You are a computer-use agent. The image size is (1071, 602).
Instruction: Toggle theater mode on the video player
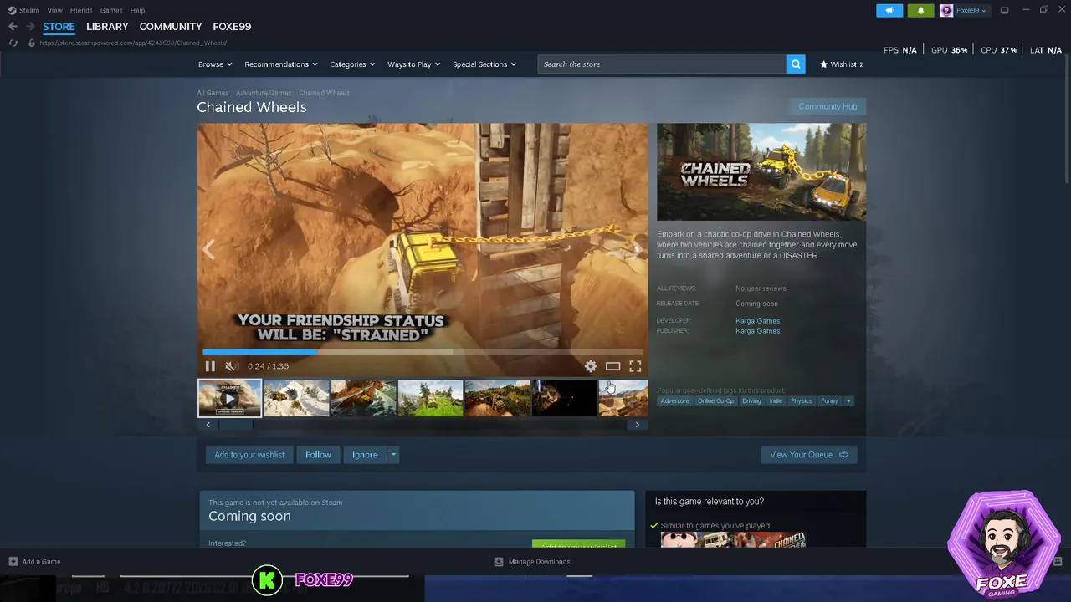tap(612, 366)
